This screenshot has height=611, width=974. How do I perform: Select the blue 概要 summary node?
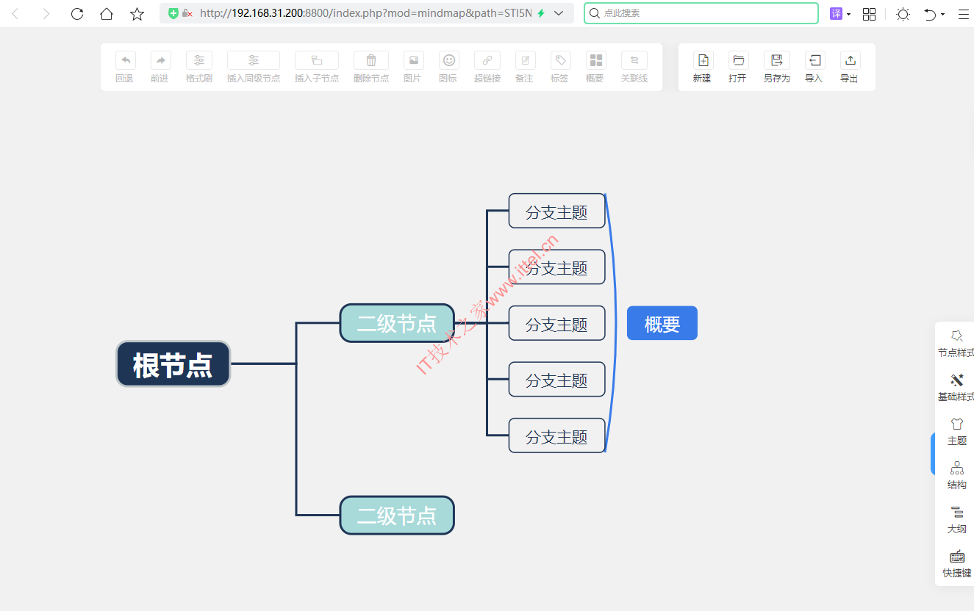click(662, 323)
